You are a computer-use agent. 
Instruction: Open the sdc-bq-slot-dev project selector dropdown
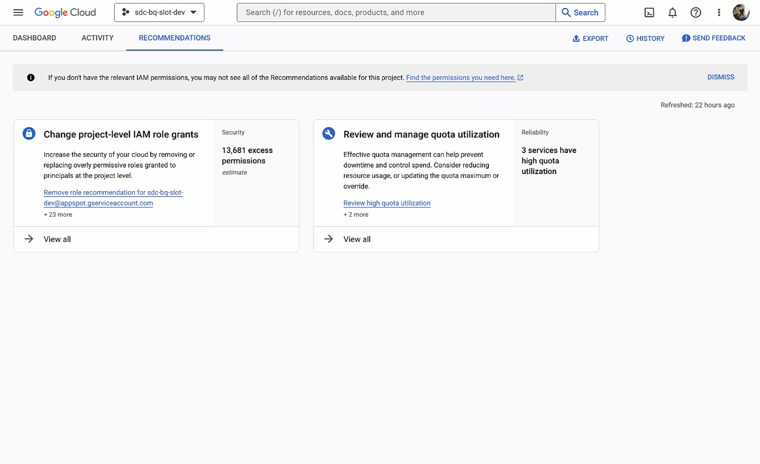tap(159, 12)
